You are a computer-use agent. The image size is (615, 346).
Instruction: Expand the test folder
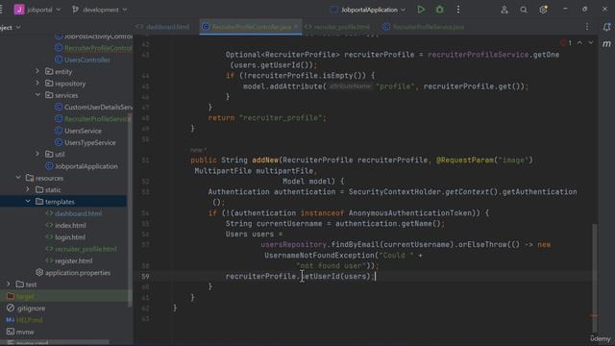9,284
